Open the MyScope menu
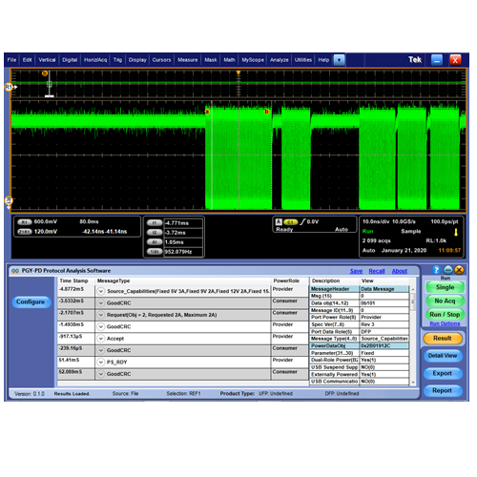This screenshot has height=477, width=477. point(253,60)
